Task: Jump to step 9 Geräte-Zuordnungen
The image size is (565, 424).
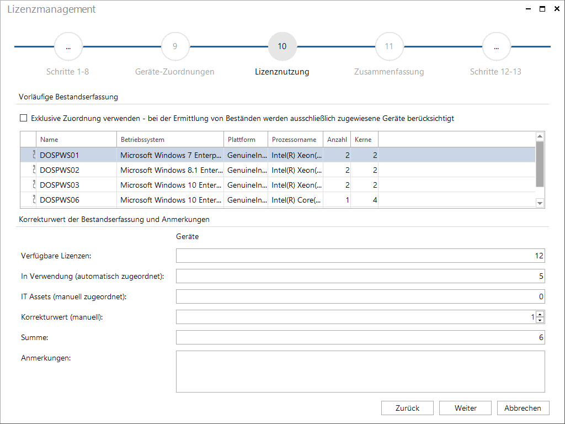Action: [x=175, y=46]
